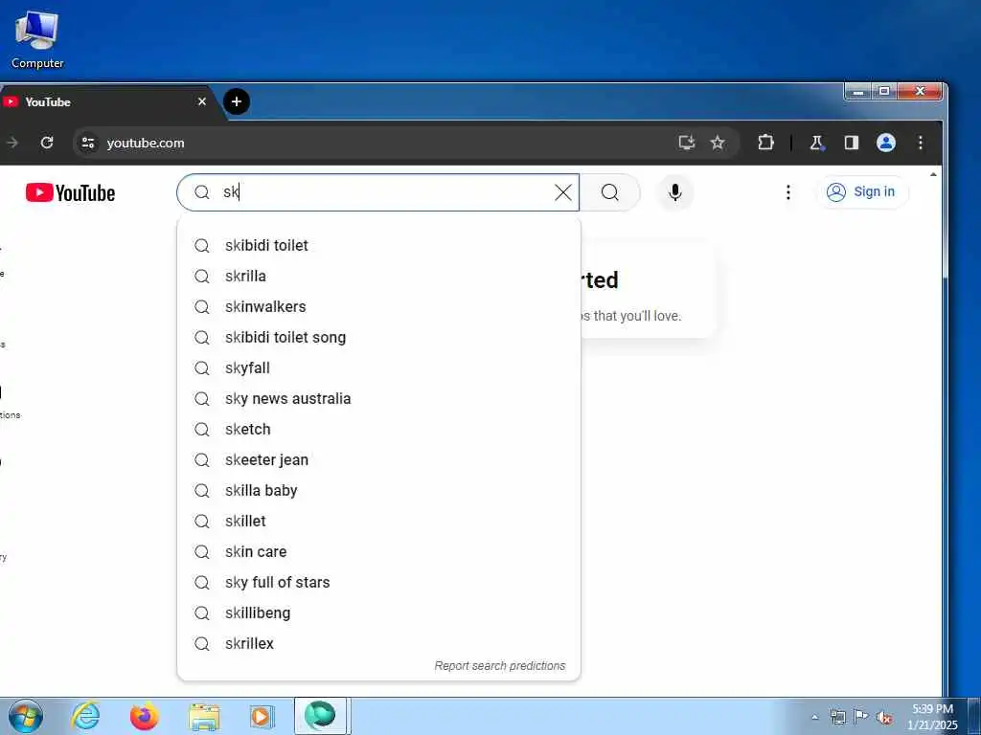Open the browser Extensions puzzle icon
Image resolution: width=981 pixels, height=735 pixels.
(765, 143)
